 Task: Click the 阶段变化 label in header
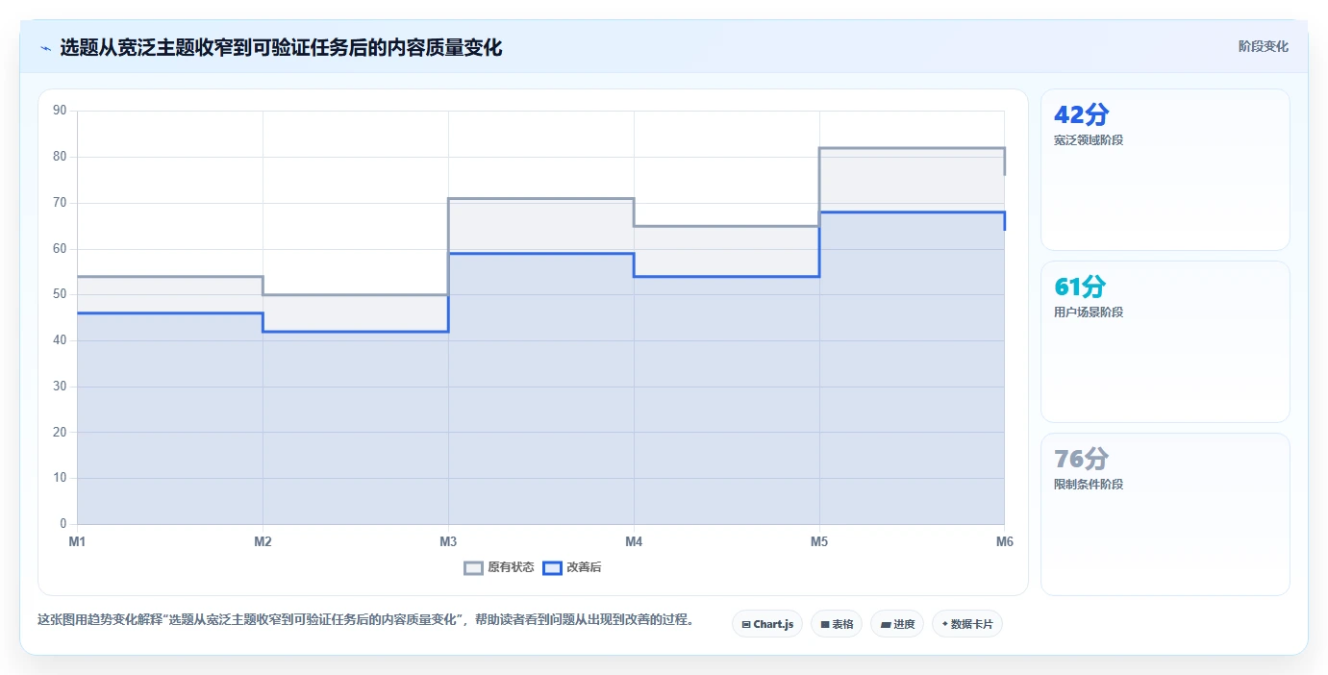(1263, 46)
